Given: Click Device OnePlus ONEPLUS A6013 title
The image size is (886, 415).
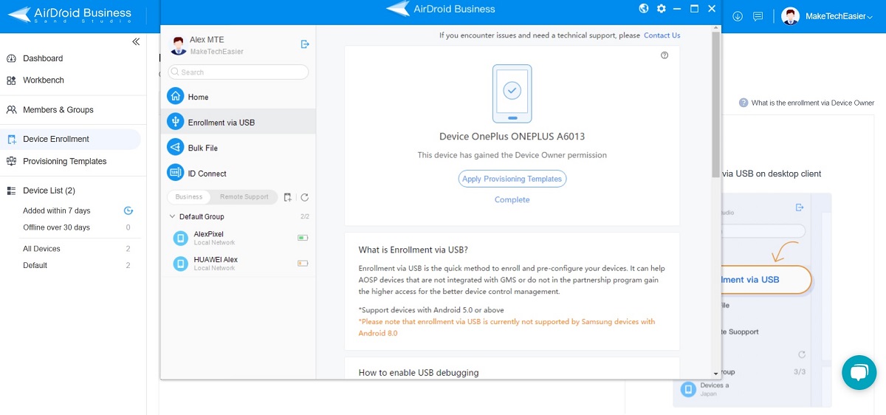Looking at the screenshot, I should pyautogui.click(x=512, y=136).
